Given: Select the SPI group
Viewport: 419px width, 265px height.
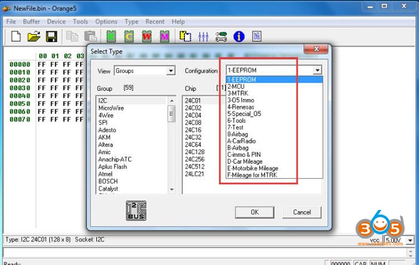Looking at the screenshot, I should pos(132,123).
